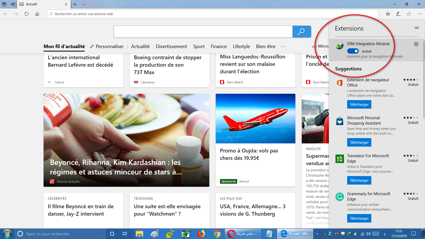Go to the browser home page
The image size is (425, 239).
pos(37,14)
